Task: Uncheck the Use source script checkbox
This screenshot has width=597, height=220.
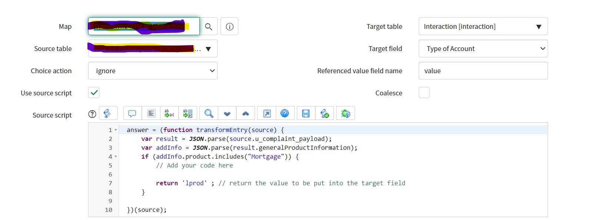Action: (94, 92)
